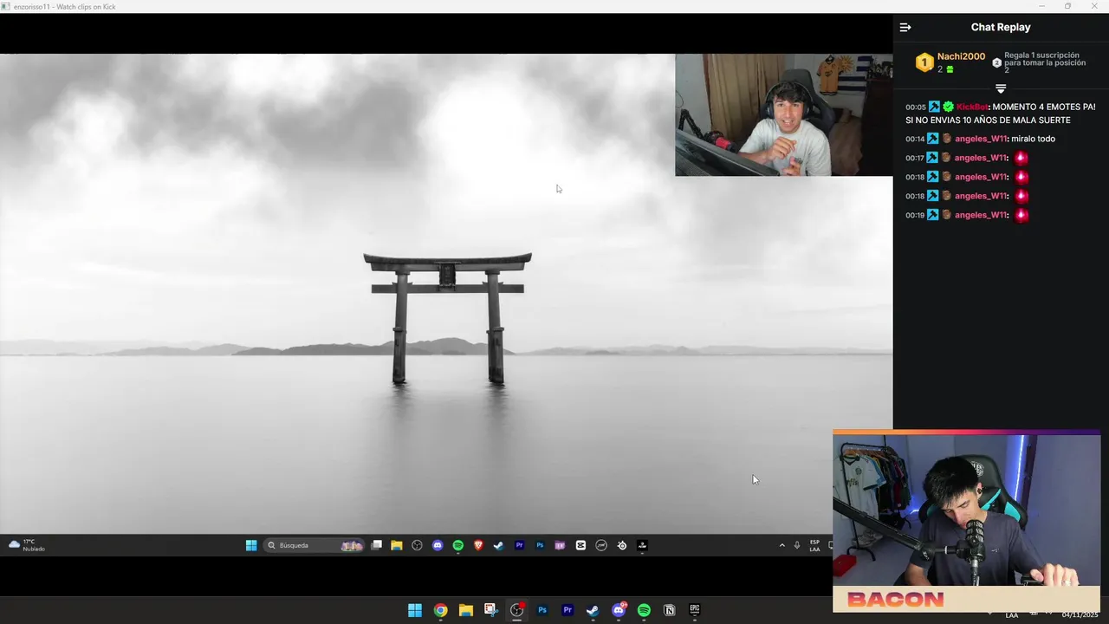Click the Start button in the streamed desktop

pos(251,545)
